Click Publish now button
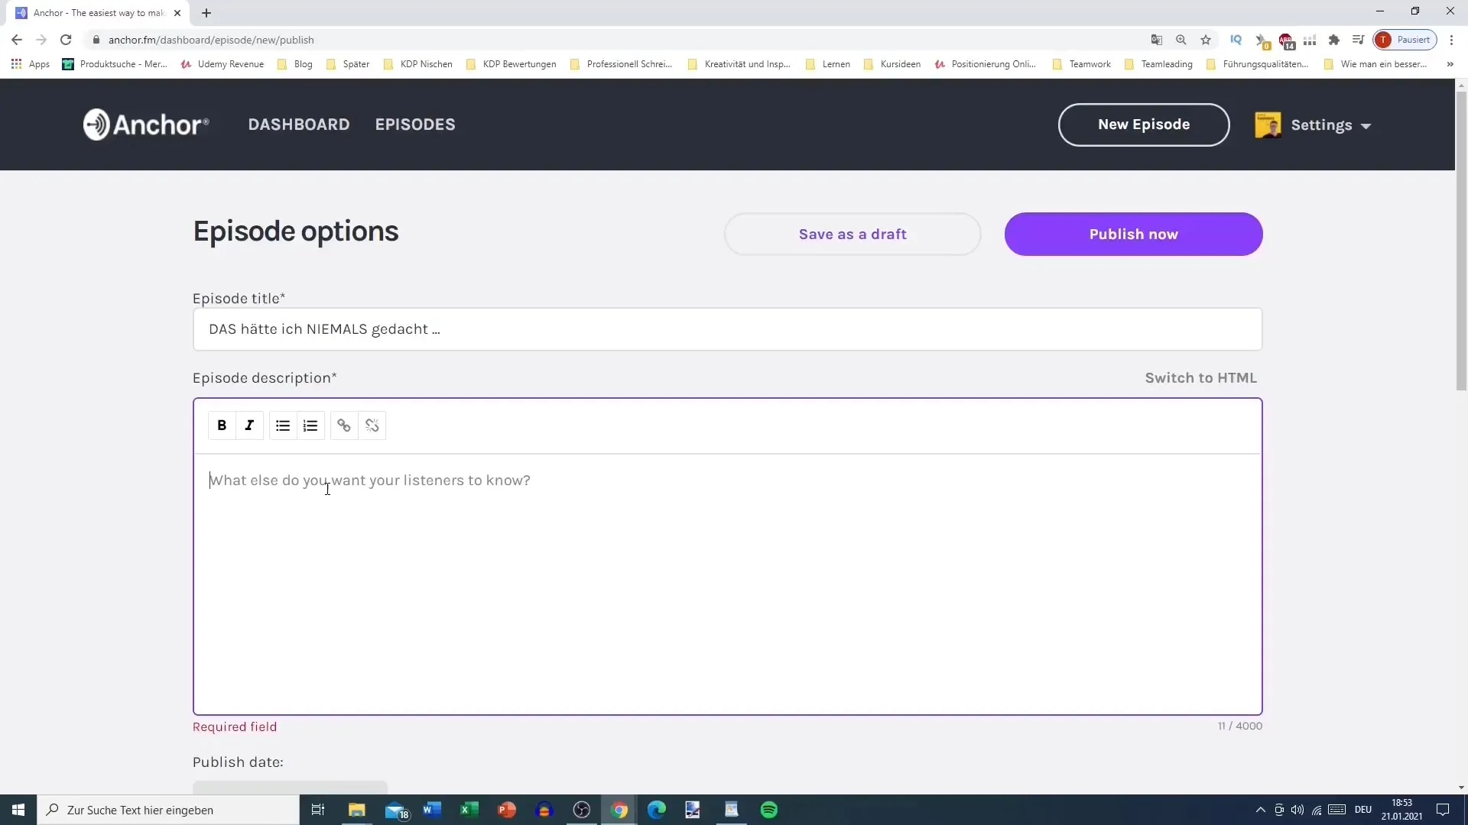Viewport: 1468px width, 825px height. (x=1133, y=234)
